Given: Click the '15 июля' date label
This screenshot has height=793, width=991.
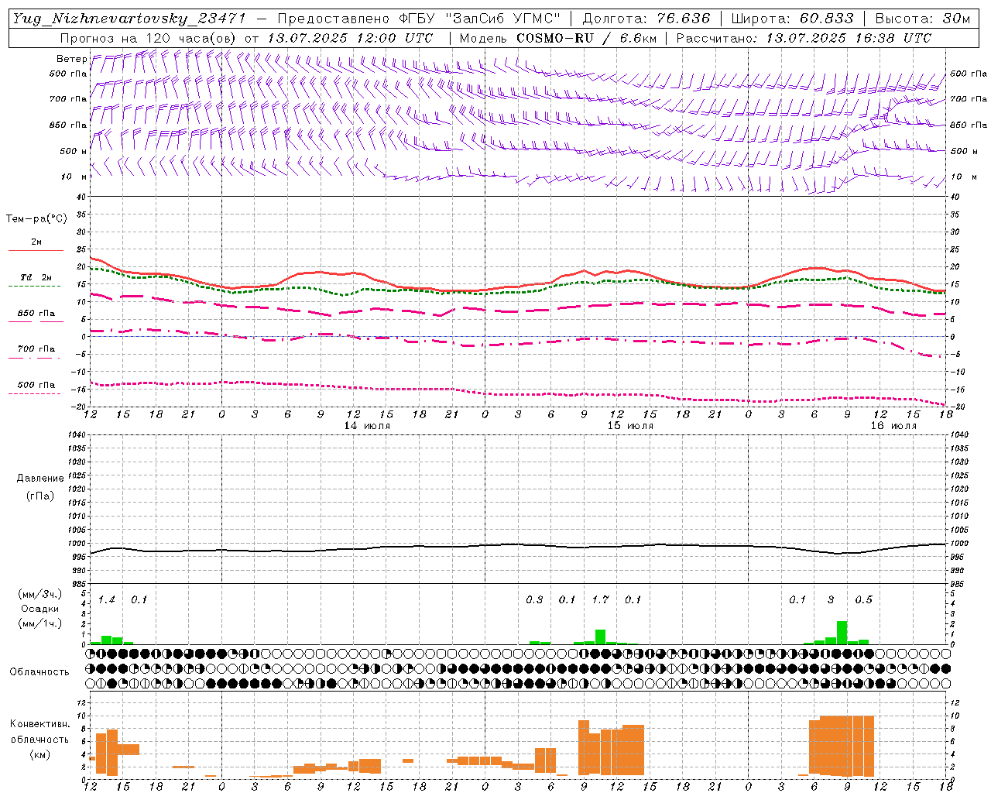Looking at the screenshot, I should pos(630,426).
